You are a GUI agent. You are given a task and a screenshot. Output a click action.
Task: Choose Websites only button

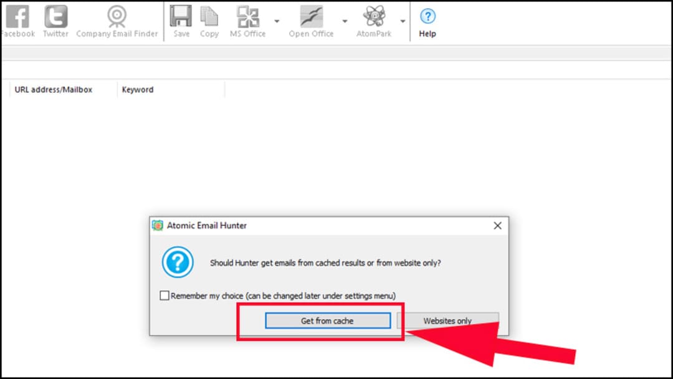click(447, 320)
